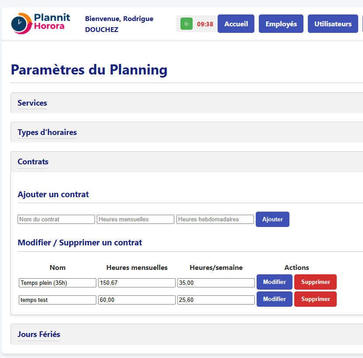Viewport: 363px width, 358px height.
Task: Collapse the Contrats section
Action: 33,162
